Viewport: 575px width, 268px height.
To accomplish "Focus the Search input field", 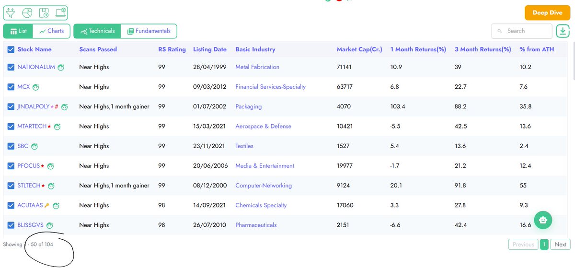I will click(x=522, y=31).
